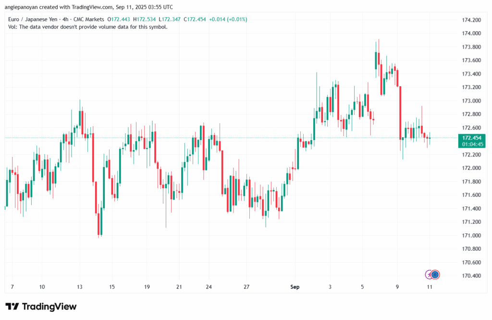Image resolution: width=492 pixels, height=320 pixels.
Task: Click date label 24 on time axis
Action: coord(209,287)
